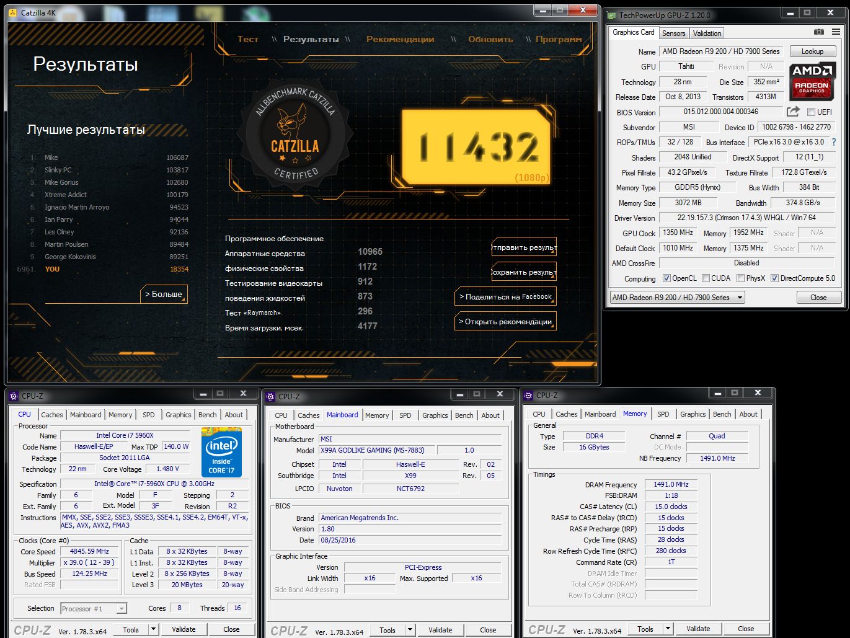Screen dimensions: 850x638
Task: Expand Tools dropdown arrow in left CPU-Z window
Action: 153,629
